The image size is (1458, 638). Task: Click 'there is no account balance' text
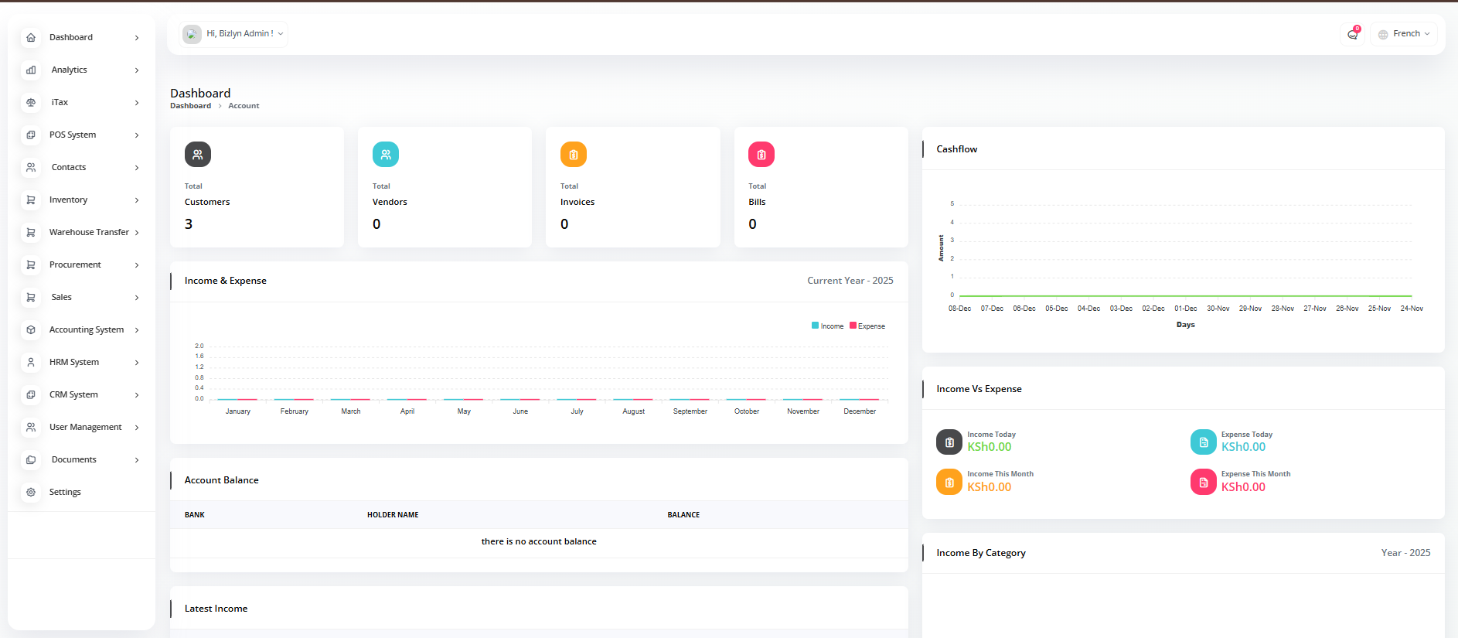539,541
